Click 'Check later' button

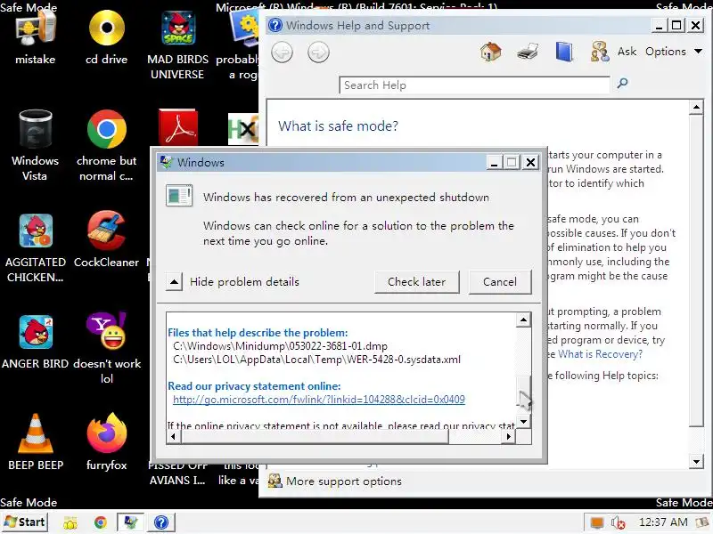[x=416, y=282]
